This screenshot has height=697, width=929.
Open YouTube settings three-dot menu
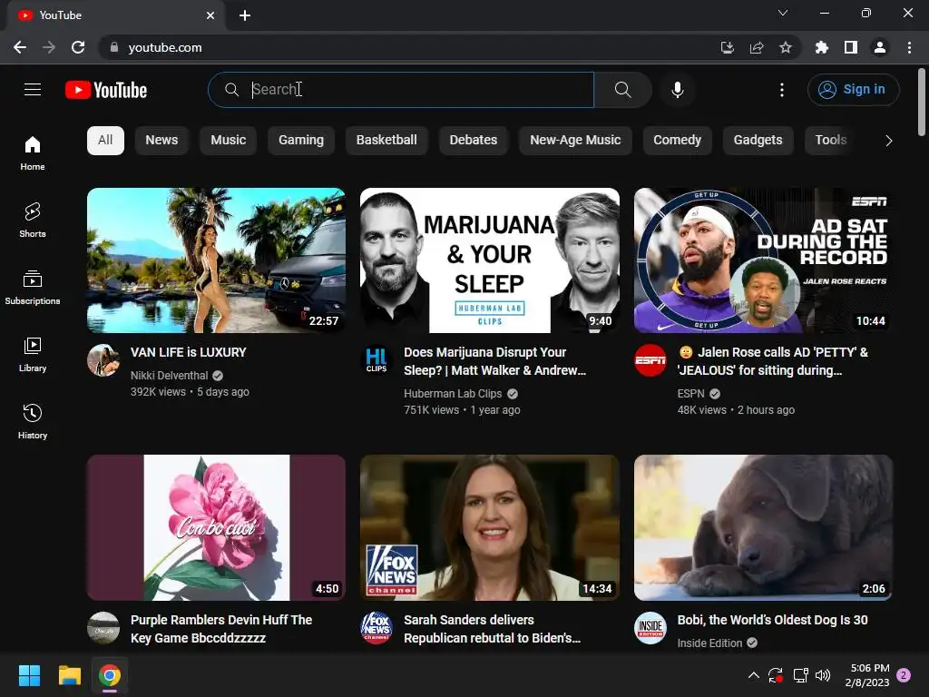click(x=782, y=90)
